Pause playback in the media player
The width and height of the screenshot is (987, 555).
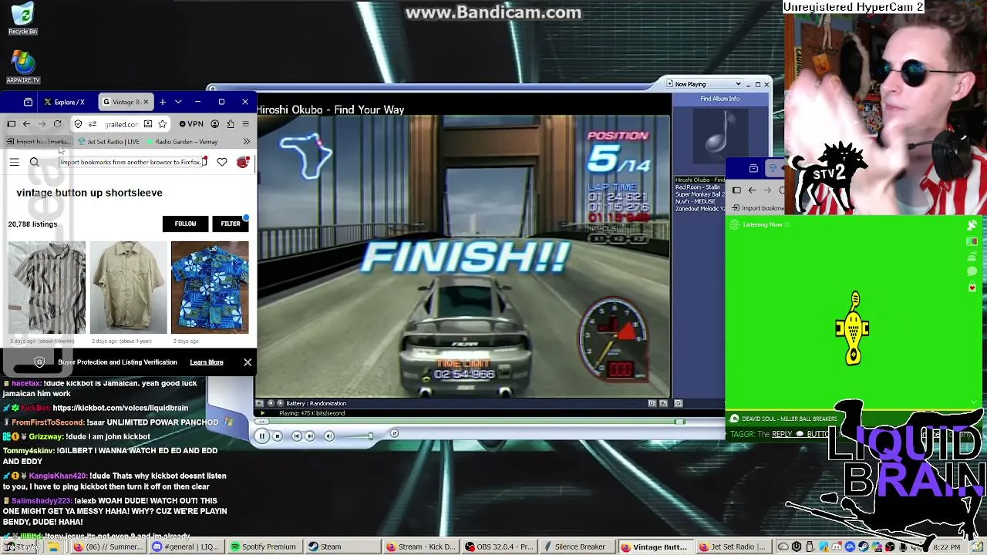click(261, 436)
